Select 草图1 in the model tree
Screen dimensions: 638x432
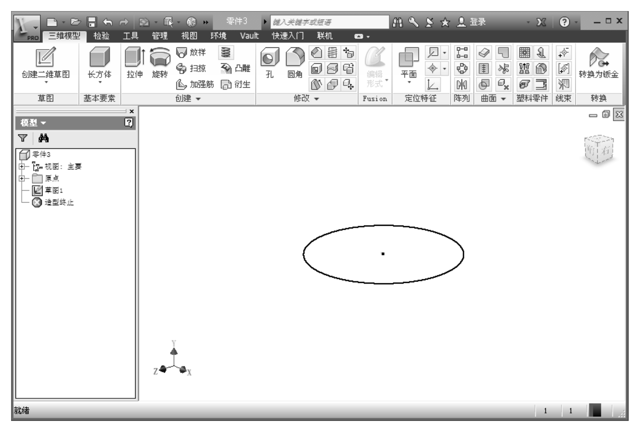[53, 190]
